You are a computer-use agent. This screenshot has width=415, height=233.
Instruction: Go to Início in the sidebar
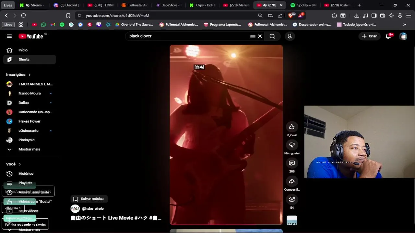point(30,50)
